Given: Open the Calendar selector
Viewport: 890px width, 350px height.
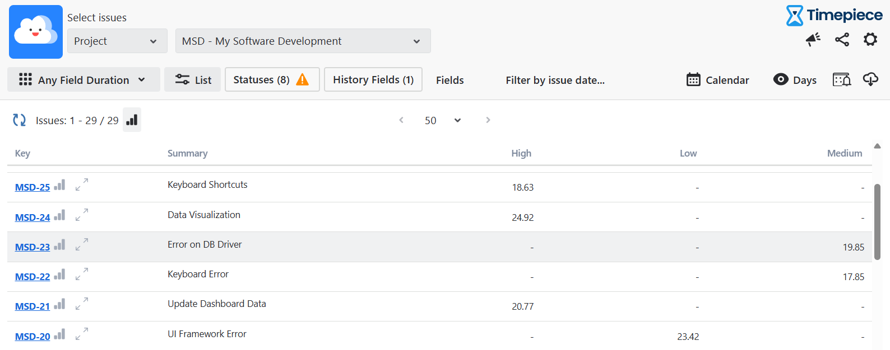Looking at the screenshot, I should click(718, 79).
